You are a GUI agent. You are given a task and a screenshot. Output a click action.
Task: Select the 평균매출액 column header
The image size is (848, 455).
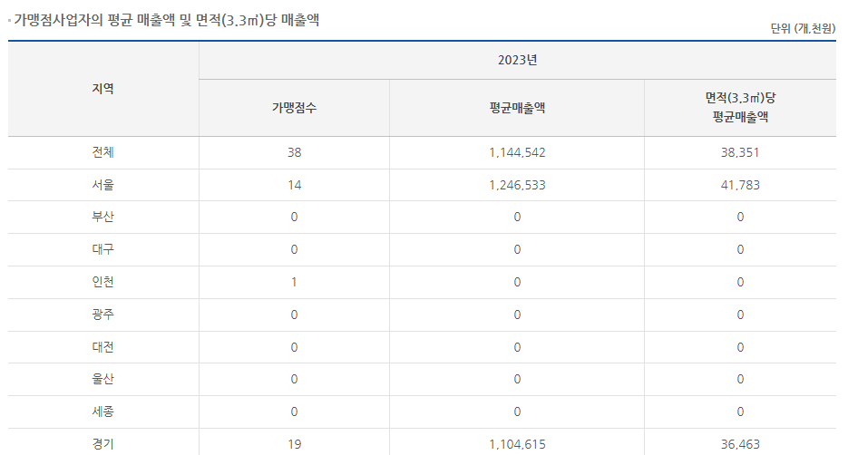(x=517, y=108)
